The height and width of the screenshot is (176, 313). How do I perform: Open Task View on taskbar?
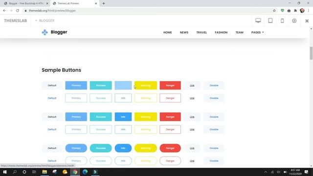pos(34,172)
